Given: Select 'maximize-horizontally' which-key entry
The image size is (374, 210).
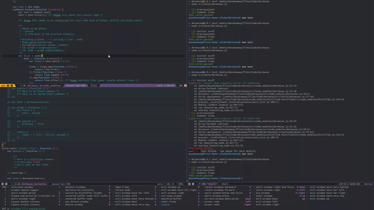Looking at the screenshot, I should (x=79, y=190).
